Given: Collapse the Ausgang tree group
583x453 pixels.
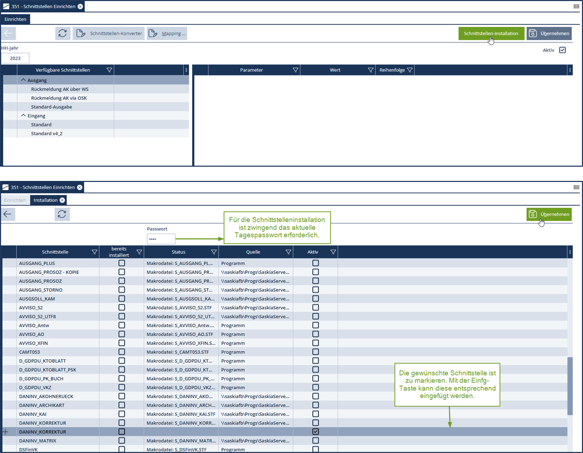Looking at the screenshot, I should coord(23,80).
